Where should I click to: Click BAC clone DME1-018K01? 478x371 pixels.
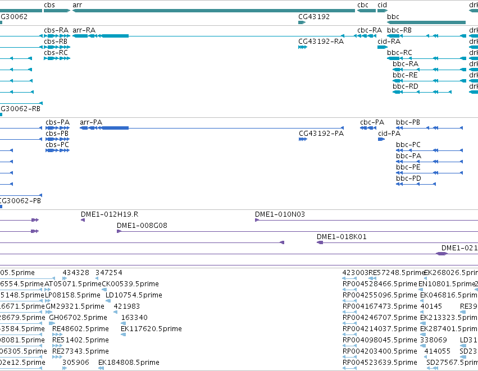tap(342, 237)
